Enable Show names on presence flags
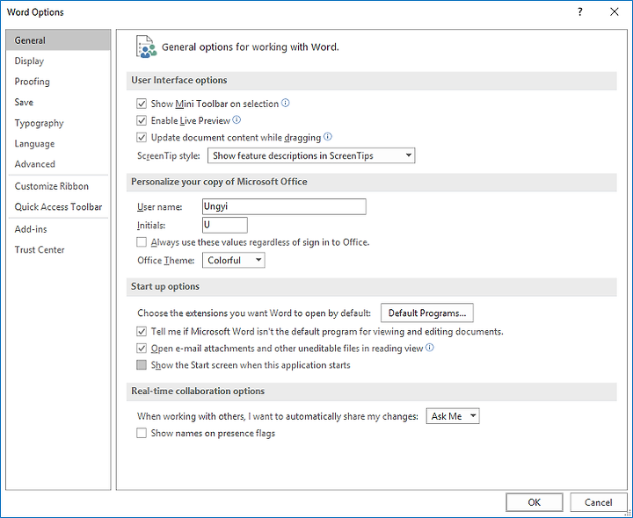Viewport: 633px width, 518px height. (142, 434)
